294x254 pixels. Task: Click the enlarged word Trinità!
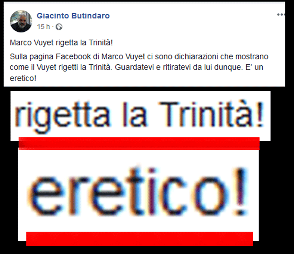pos(211,115)
